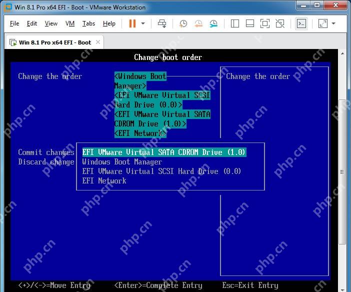Click <EFI Network> in boot order list
The height and width of the screenshot is (292, 351).
click(140, 133)
